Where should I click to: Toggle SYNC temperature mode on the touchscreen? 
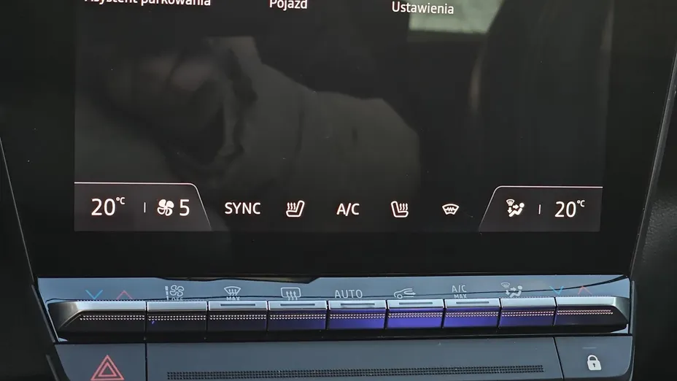[x=242, y=209]
